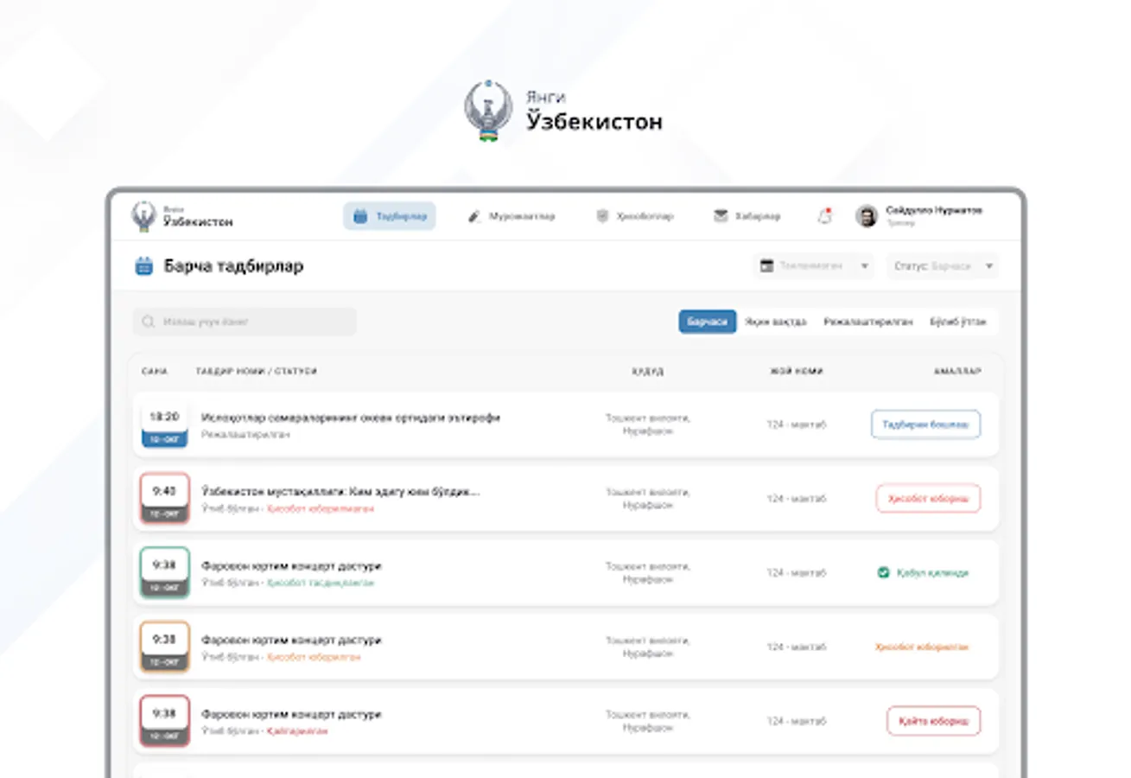1131x778 pixels.
Task: Open the Ҳисоботлар tab
Action: [635, 216]
